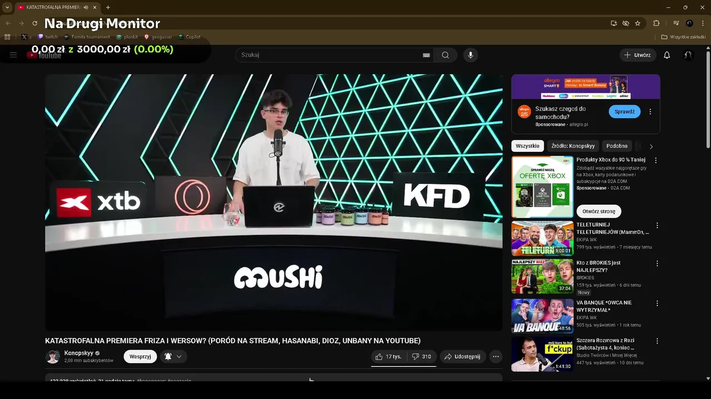Viewport: 711px width, 399px height.
Task: Click the Konopskyy channel avatar
Action: (53, 356)
